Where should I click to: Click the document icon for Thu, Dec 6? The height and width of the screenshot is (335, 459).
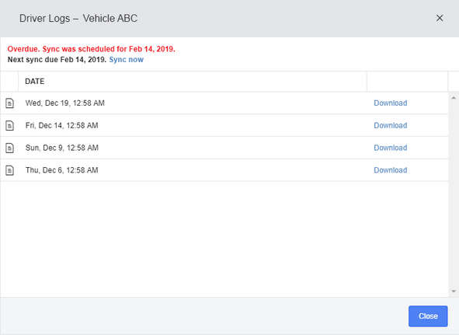pos(9,170)
